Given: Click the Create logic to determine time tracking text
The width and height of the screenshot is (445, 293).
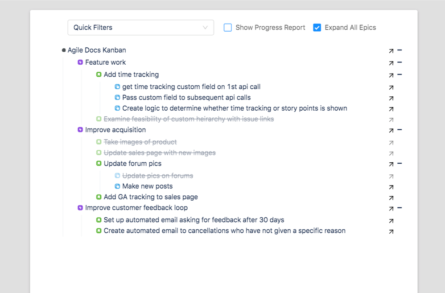Looking at the screenshot, I should coord(234,108).
